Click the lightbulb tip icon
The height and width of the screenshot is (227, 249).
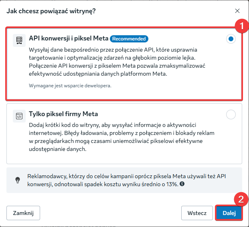17,179
